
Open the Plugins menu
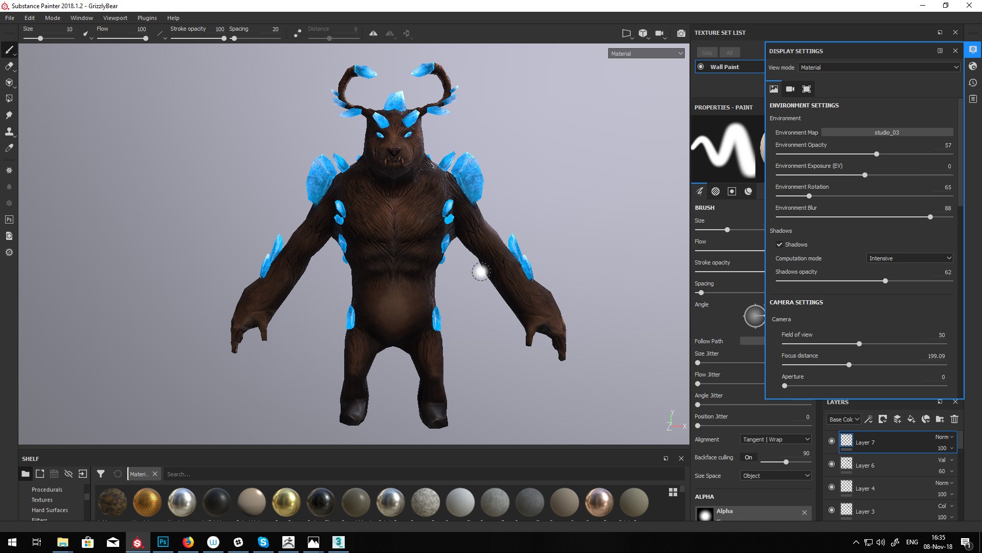click(x=147, y=18)
